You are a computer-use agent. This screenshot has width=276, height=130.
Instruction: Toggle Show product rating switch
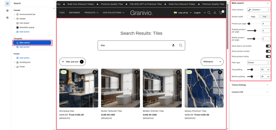pos(268,56)
